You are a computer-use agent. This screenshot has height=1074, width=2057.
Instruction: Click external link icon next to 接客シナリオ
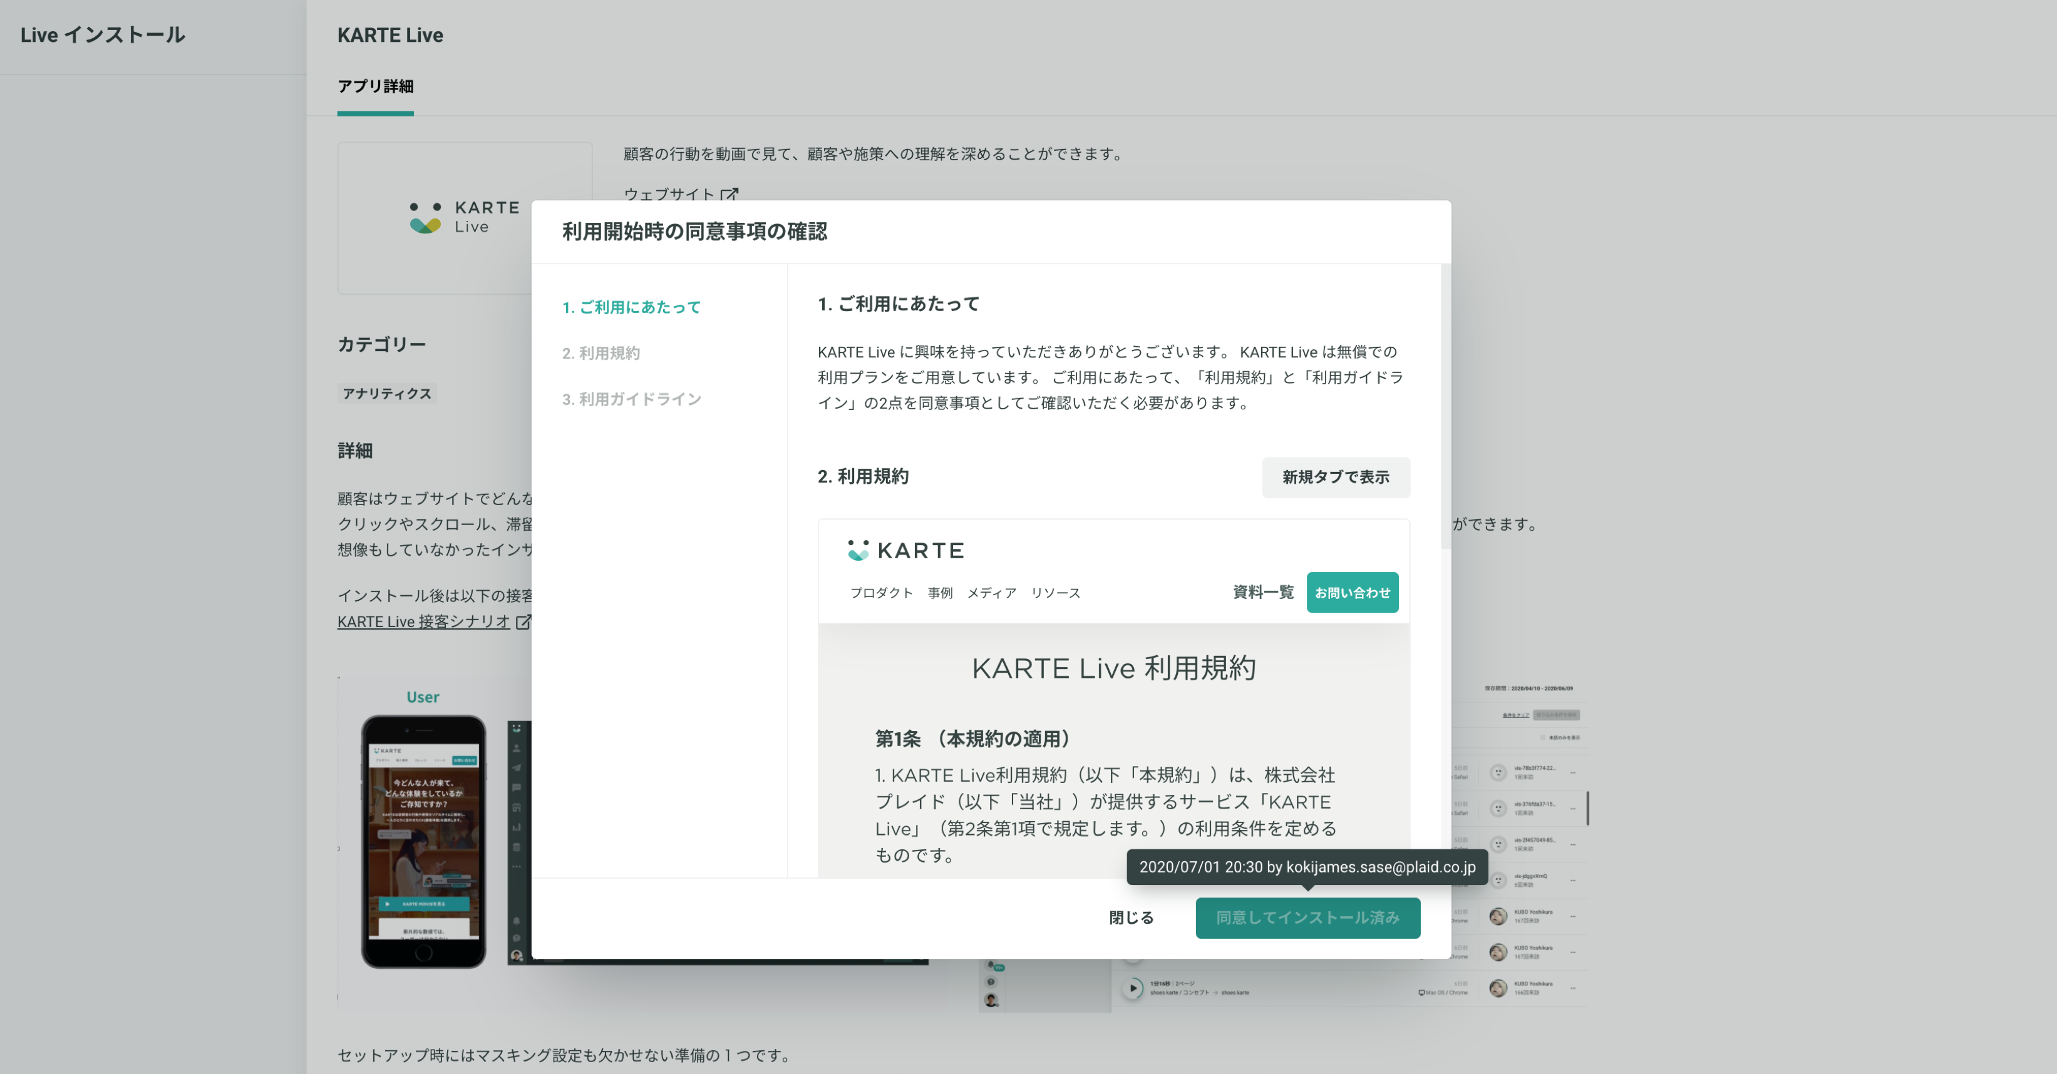click(523, 621)
